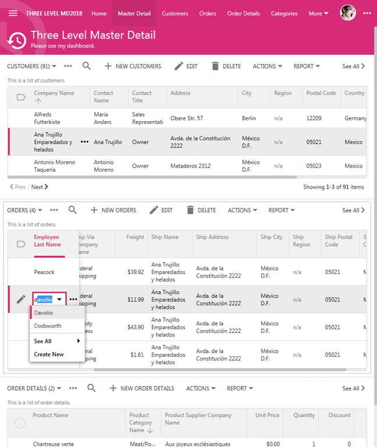
Task: Click the pencil Edit icon in Customers toolbar
Action: tap(179, 66)
